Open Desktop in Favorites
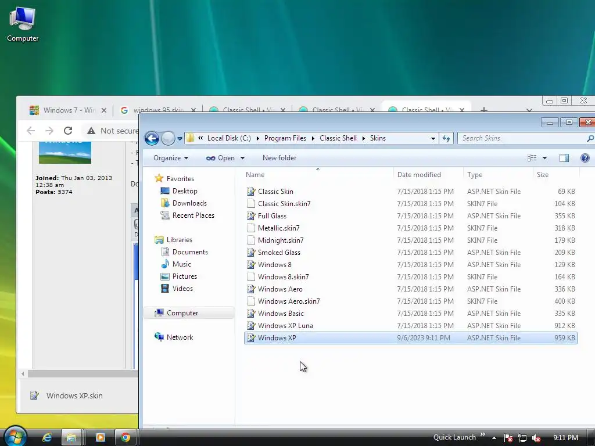The width and height of the screenshot is (595, 446). pyautogui.click(x=179, y=190)
